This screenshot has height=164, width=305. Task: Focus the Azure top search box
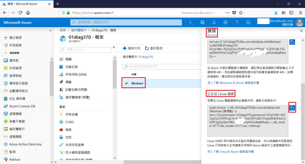126,22
